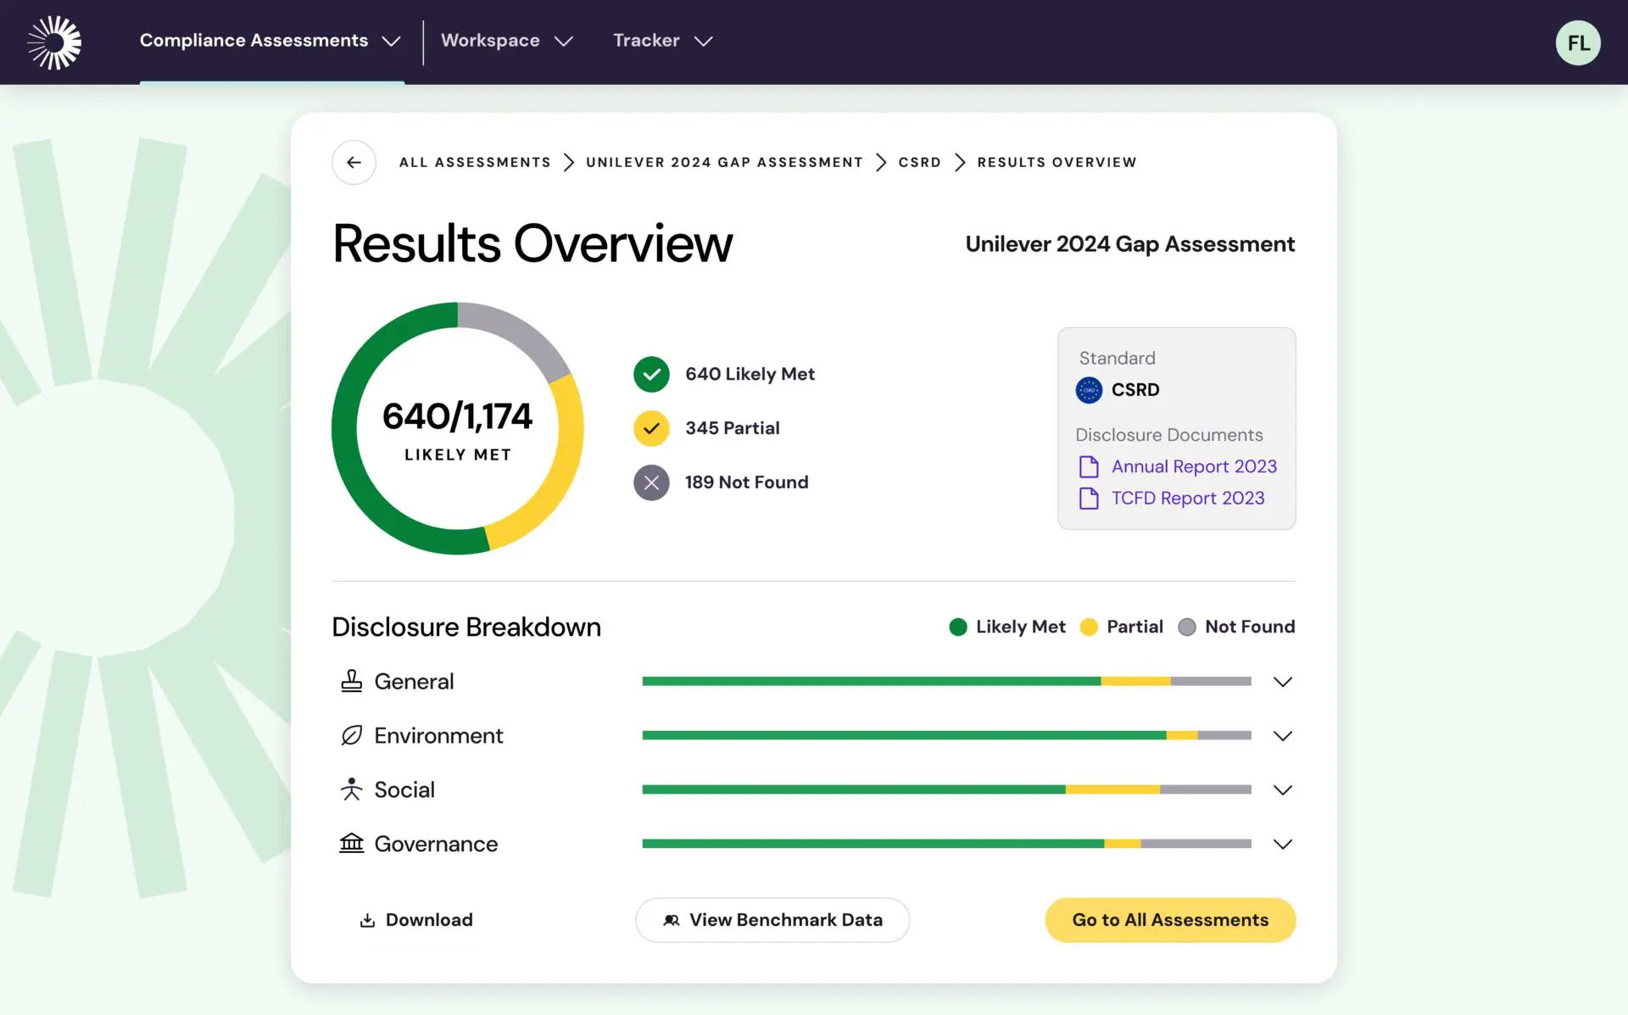1628x1015 pixels.
Task: Expand the General disclosure row
Action: tap(1282, 682)
